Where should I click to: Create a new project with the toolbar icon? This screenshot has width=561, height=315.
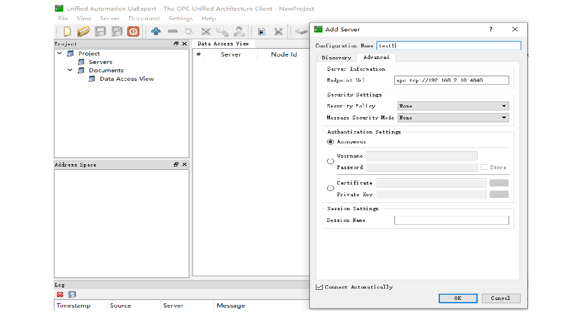67,31
